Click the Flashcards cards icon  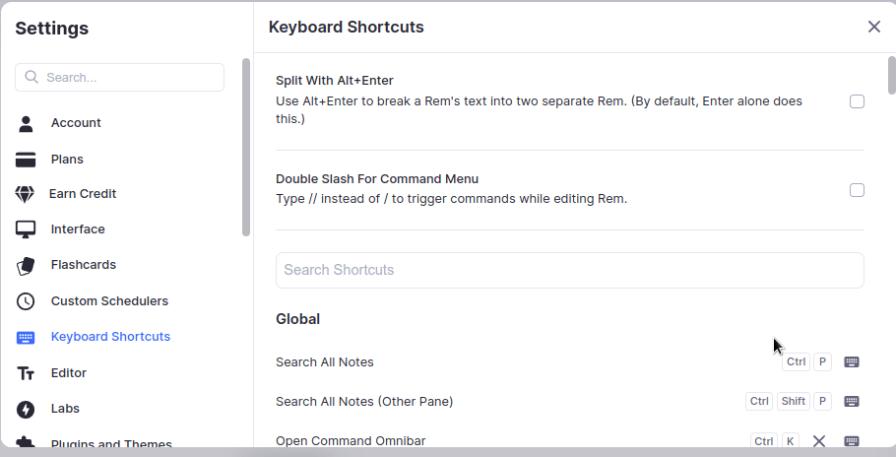[x=26, y=265]
